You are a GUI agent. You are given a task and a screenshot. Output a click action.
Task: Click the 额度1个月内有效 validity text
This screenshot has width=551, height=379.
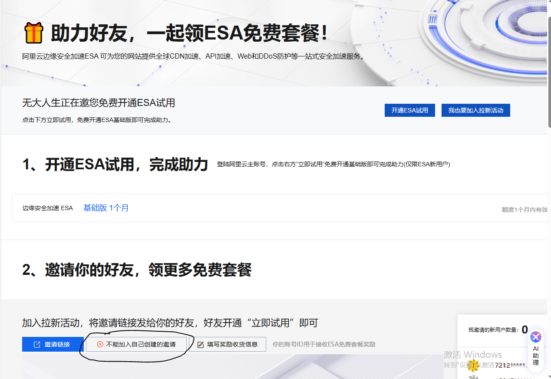click(524, 210)
